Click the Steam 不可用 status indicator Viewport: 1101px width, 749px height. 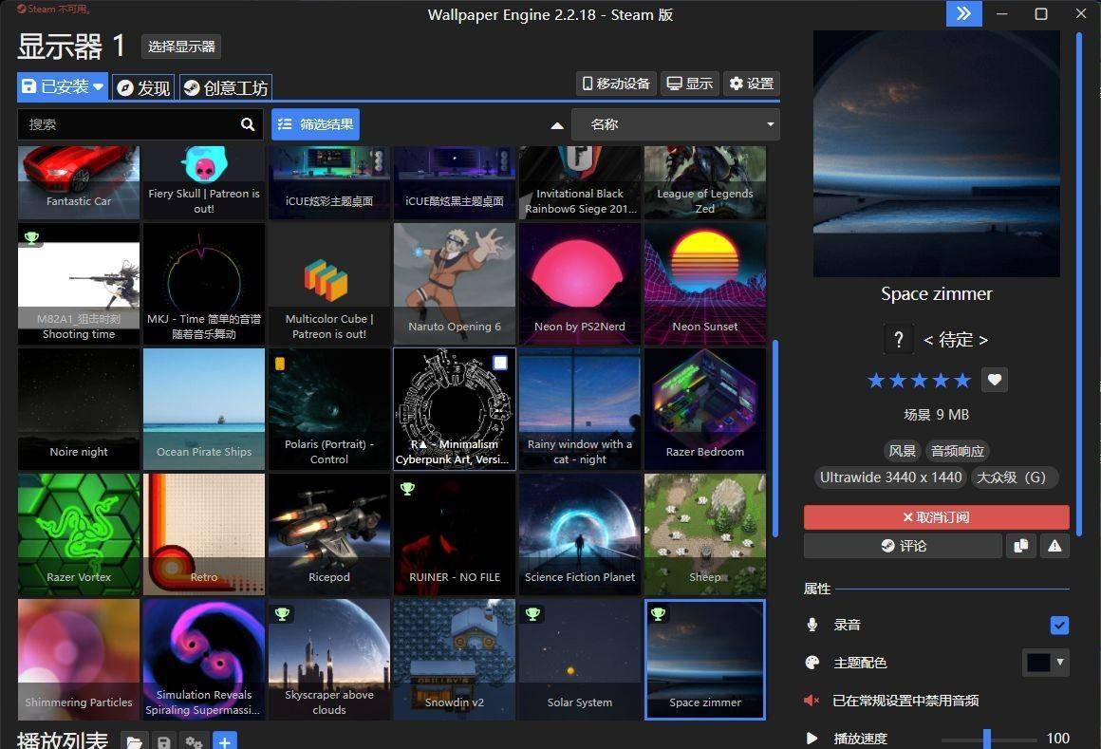(54, 9)
